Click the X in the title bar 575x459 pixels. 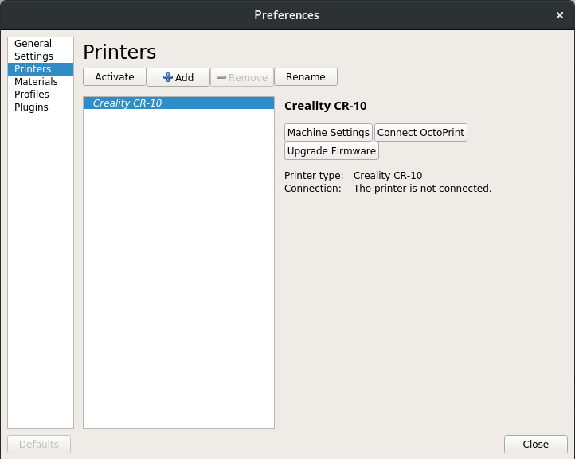click(560, 15)
